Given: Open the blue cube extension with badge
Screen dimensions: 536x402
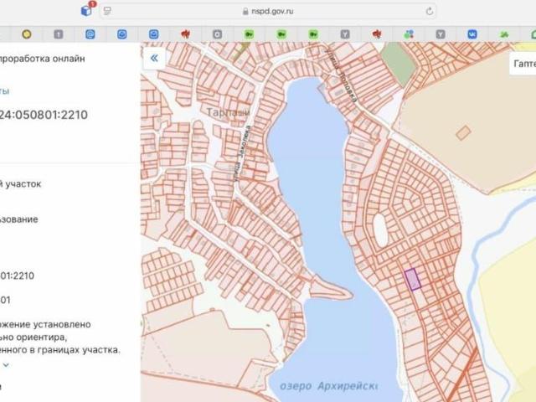Looking at the screenshot, I should [87, 9].
